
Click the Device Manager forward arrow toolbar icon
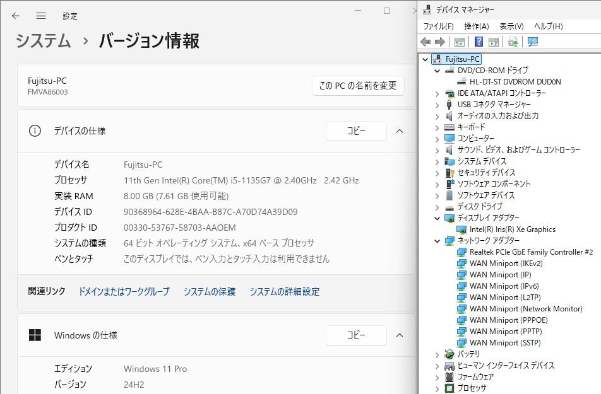pos(439,42)
